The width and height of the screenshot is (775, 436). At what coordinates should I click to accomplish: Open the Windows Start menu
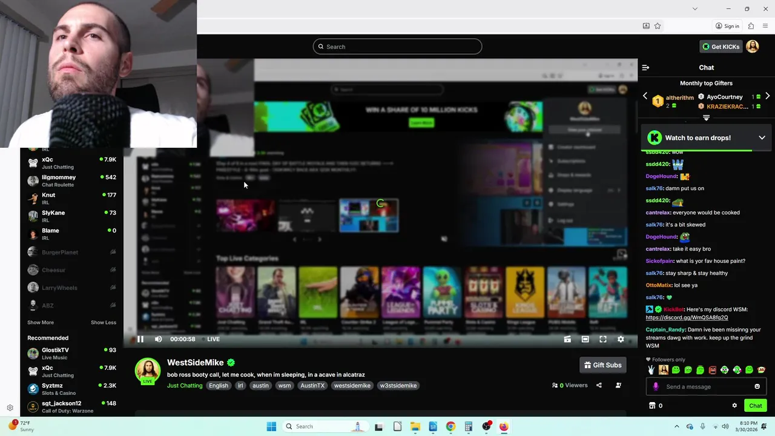(x=271, y=426)
